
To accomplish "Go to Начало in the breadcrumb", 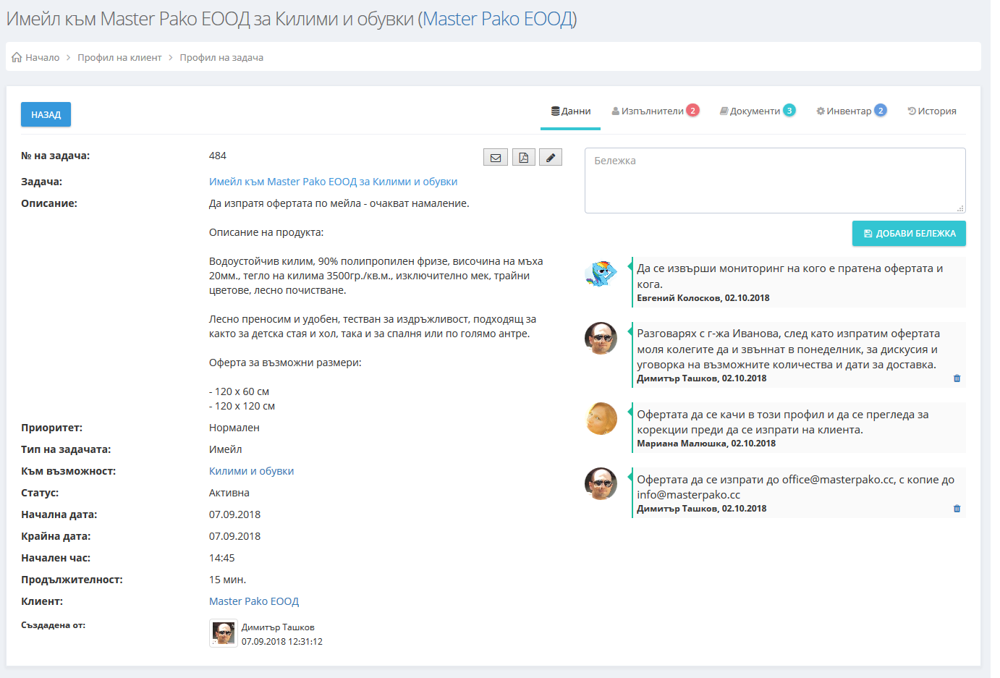I will 43,57.
